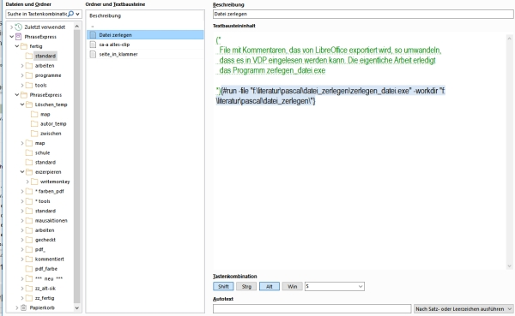Expand the writemonkey folder
The image size is (515, 316).
(x=27, y=182)
